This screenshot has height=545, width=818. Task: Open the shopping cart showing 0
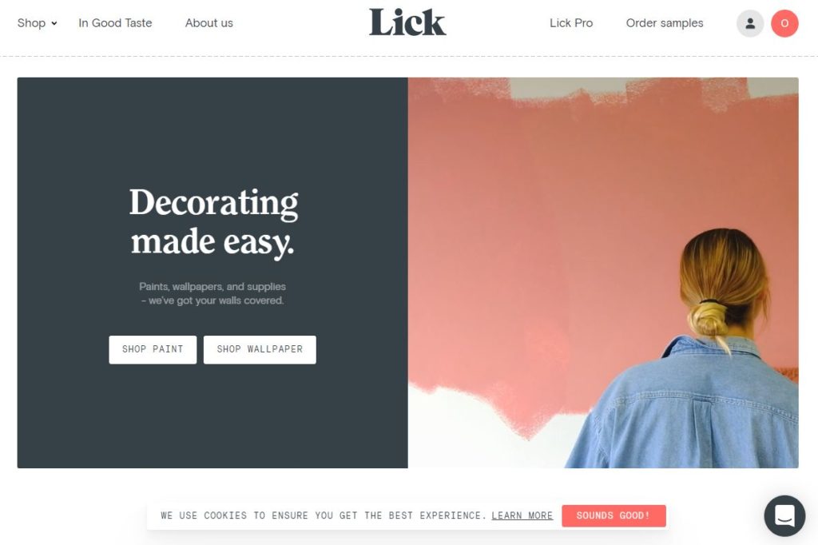(784, 23)
